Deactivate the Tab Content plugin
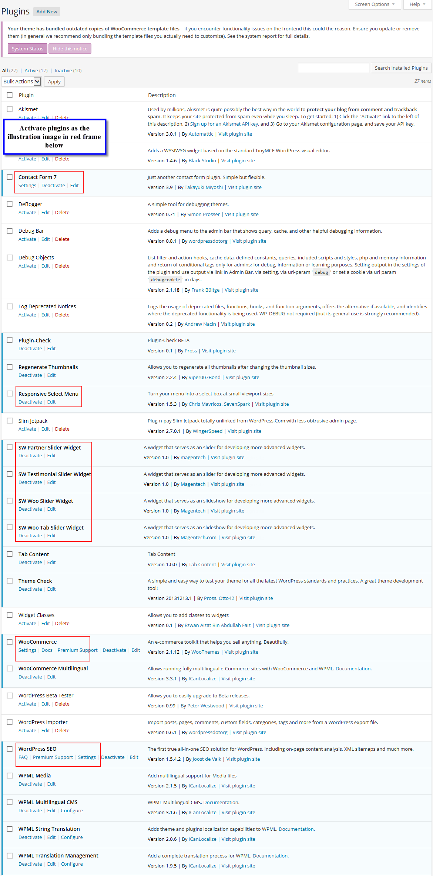The image size is (433, 876). 30,563
